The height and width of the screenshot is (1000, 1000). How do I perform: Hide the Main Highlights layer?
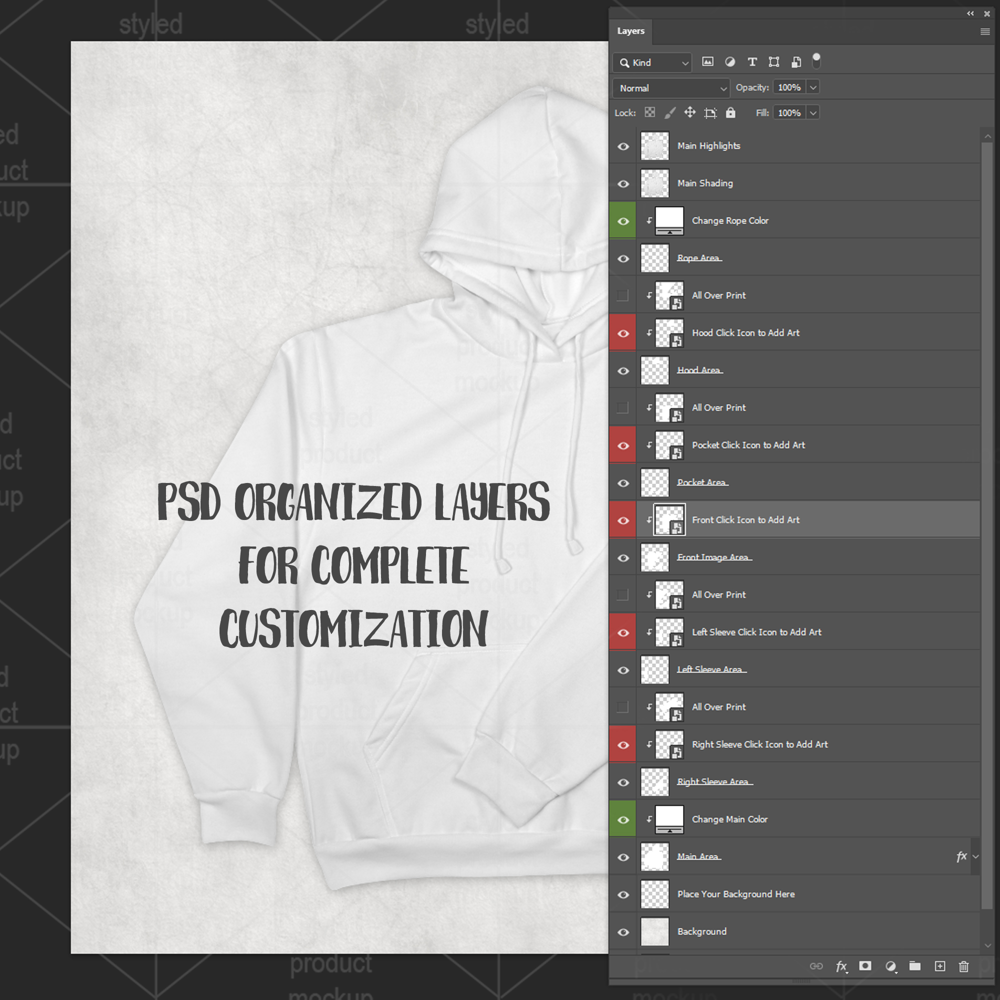[623, 146]
